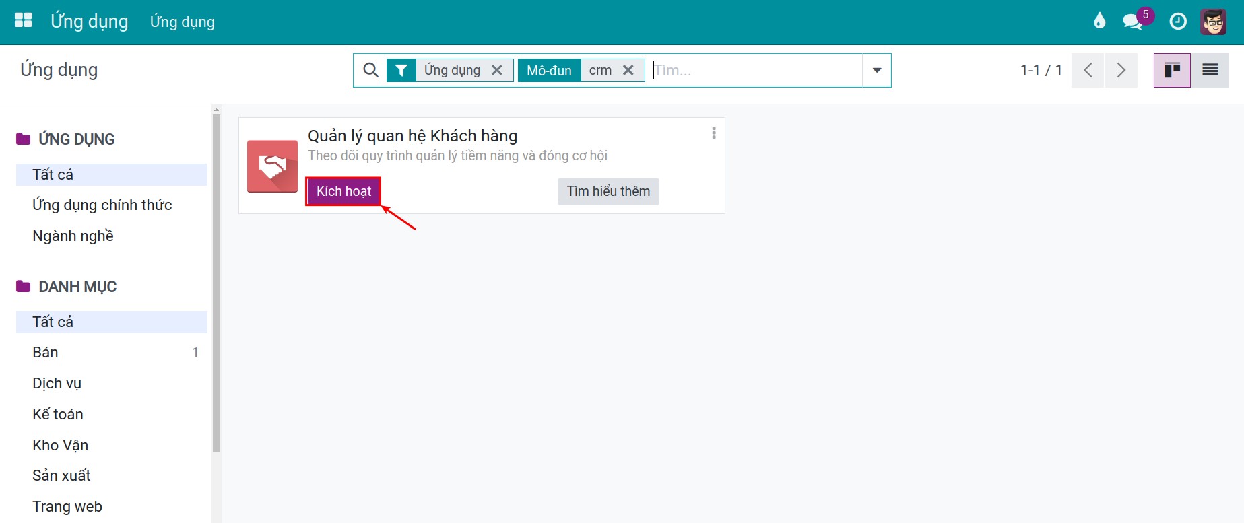Click the Tìm hiểu thêm button

pos(608,191)
